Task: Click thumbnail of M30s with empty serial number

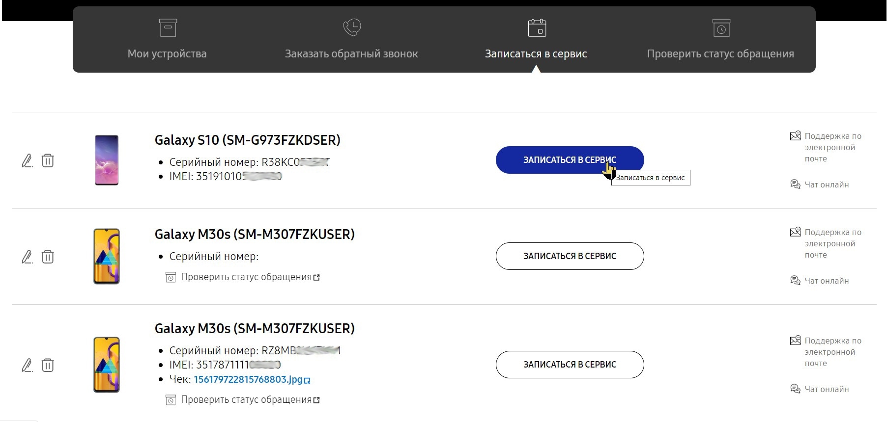Action: click(x=107, y=256)
